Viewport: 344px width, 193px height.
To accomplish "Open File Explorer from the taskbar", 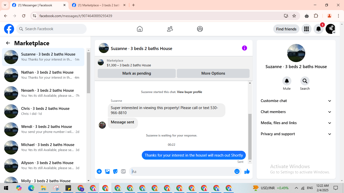I will tap(44, 188).
